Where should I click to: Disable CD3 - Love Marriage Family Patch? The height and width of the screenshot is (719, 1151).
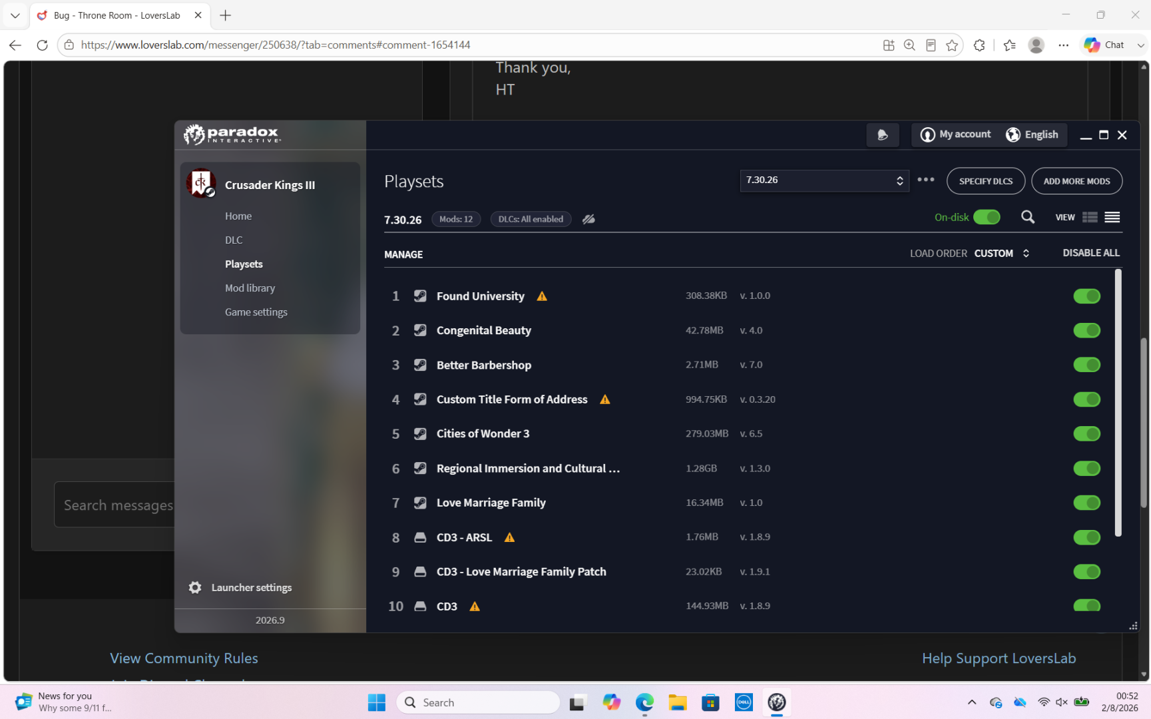click(x=1086, y=572)
